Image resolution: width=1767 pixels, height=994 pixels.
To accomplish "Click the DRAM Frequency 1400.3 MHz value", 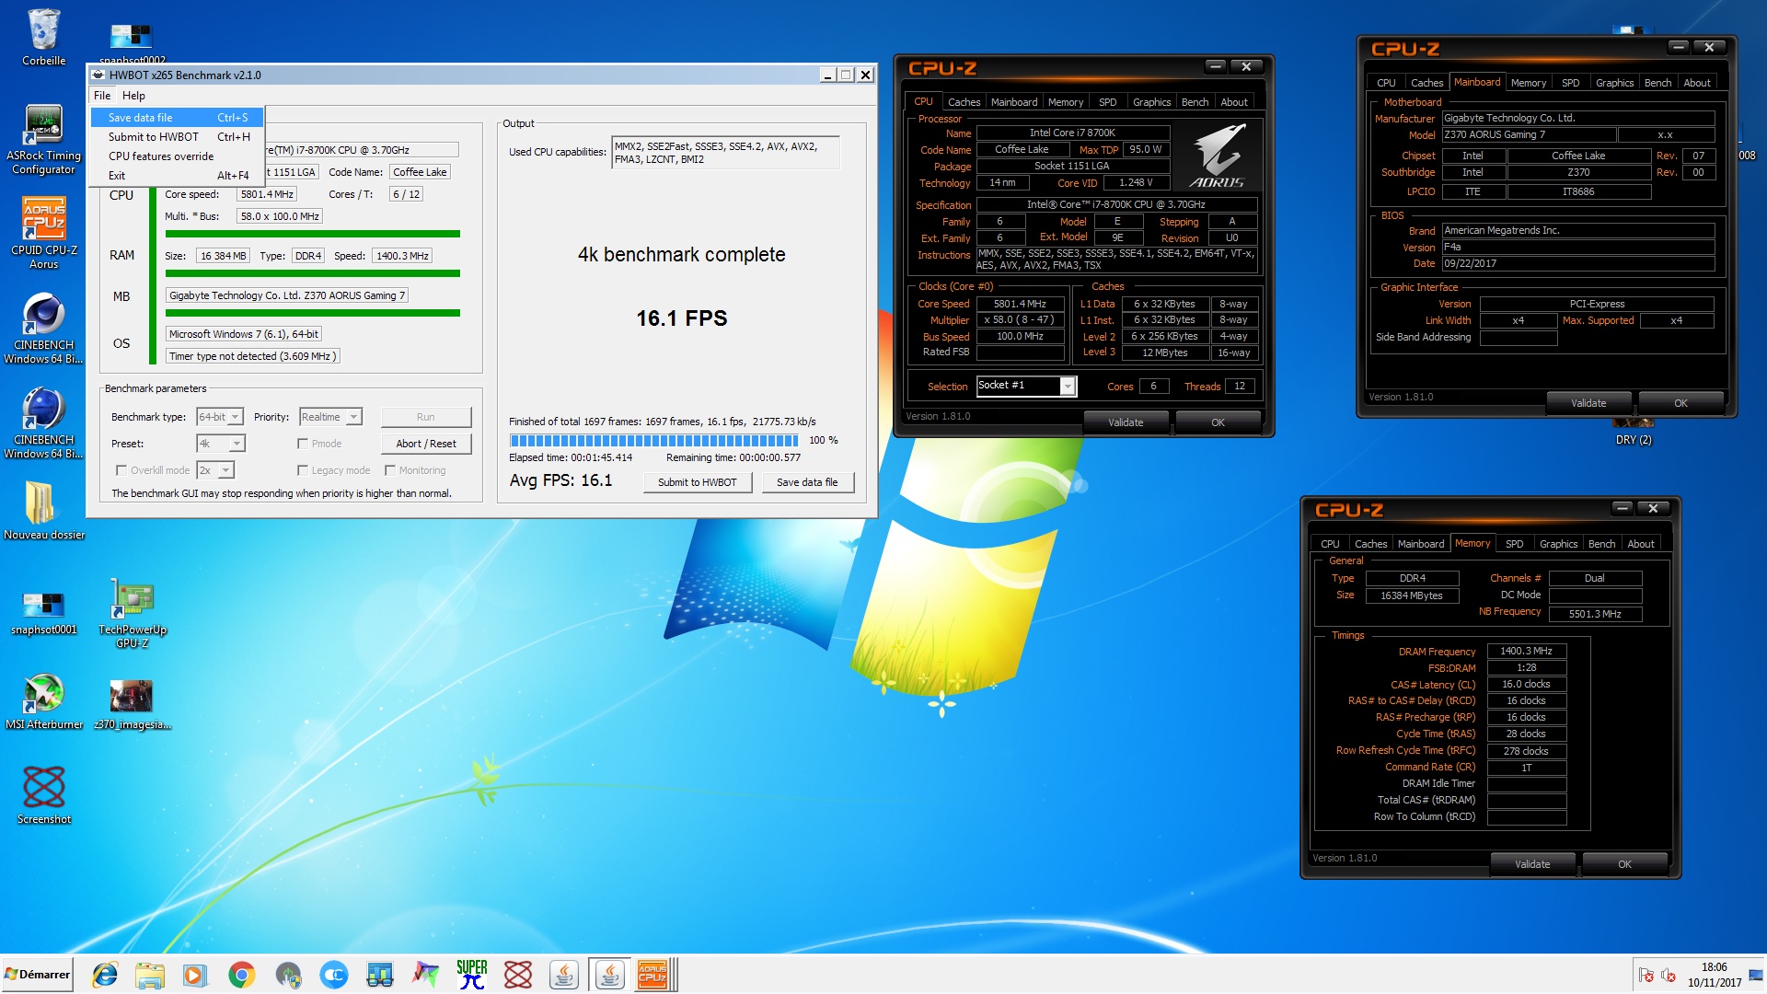I will coord(1526,651).
